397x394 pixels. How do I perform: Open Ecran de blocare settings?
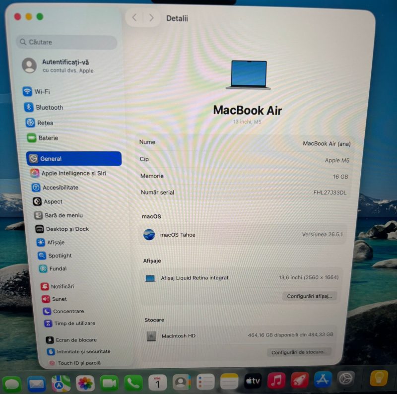(71, 340)
